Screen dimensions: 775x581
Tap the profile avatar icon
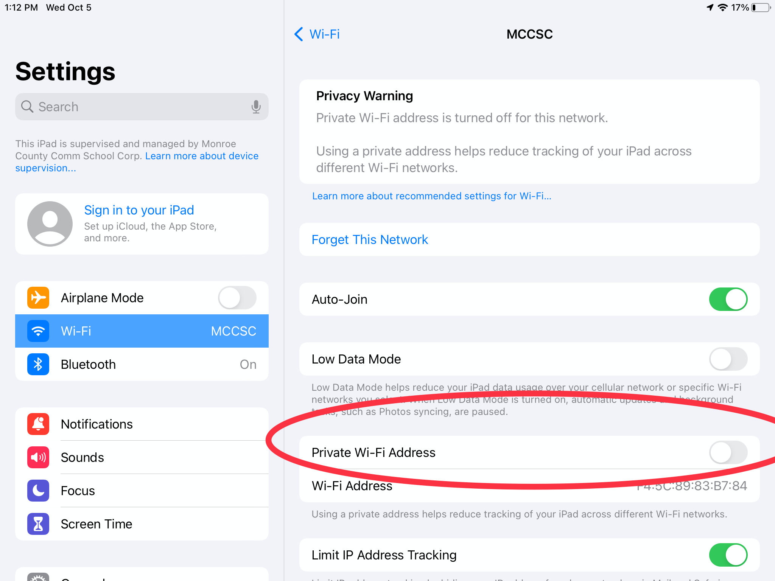[x=50, y=224]
